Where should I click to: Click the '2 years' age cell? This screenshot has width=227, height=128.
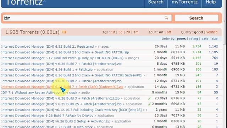tap(161, 110)
